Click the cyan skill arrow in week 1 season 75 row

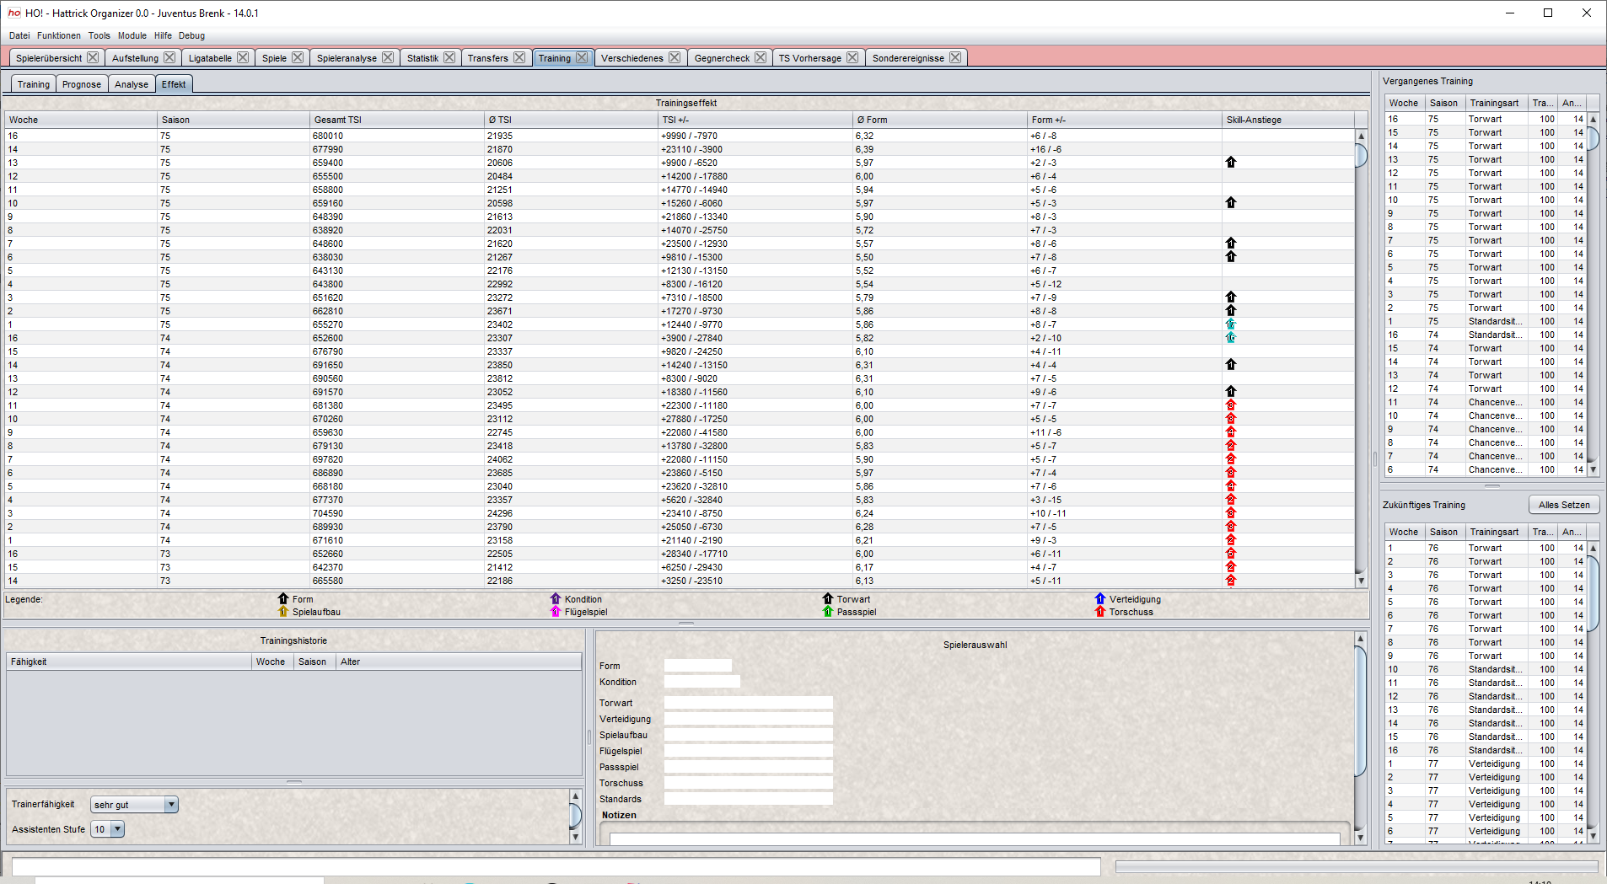[x=1232, y=324]
